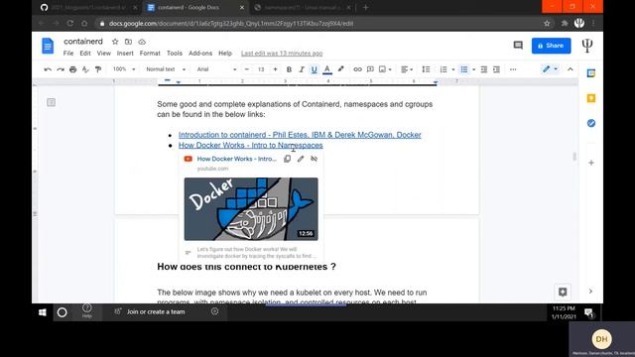
Task: Hide the menus with the up chevron
Action: coord(571,69)
